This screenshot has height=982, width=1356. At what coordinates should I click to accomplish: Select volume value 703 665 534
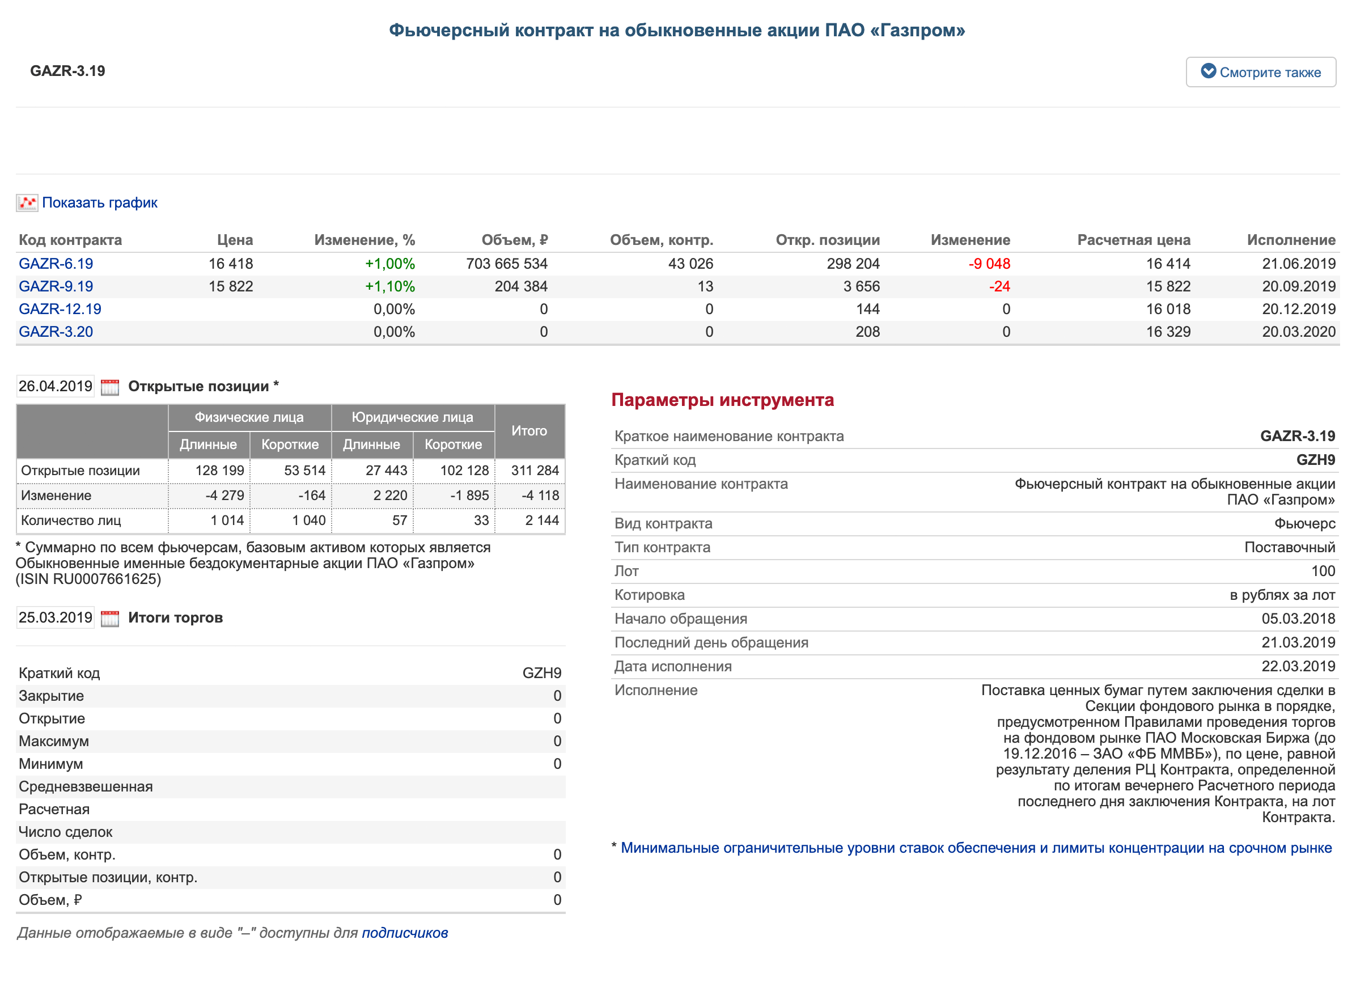click(x=507, y=264)
